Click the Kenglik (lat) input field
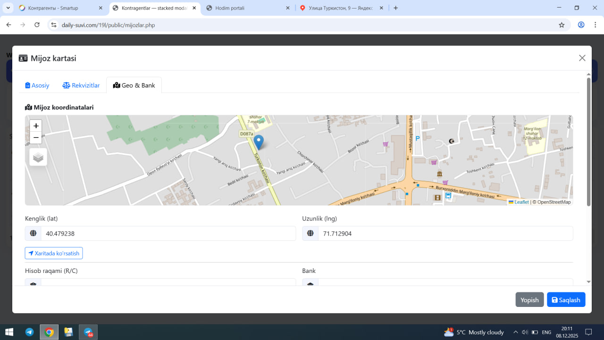This screenshot has height=340, width=604. pos(168,233)
